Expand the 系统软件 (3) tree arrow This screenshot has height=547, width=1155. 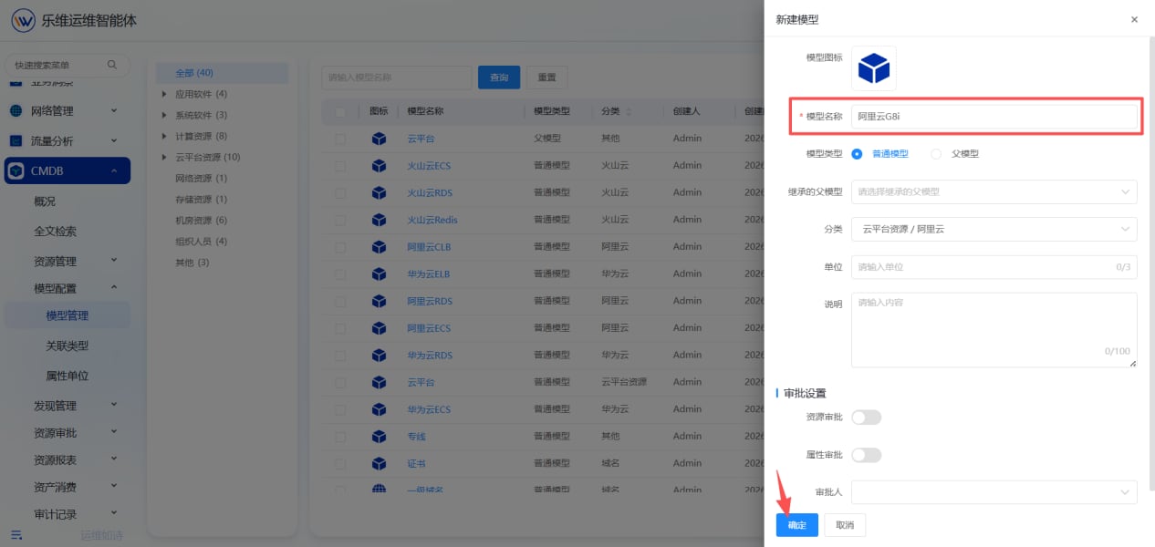click(164, 115)
